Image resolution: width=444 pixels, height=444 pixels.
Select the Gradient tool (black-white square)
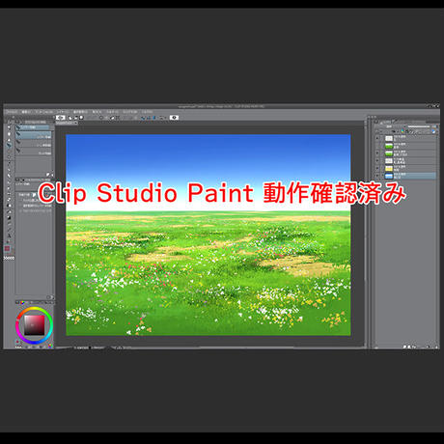[x=9, y=217]
